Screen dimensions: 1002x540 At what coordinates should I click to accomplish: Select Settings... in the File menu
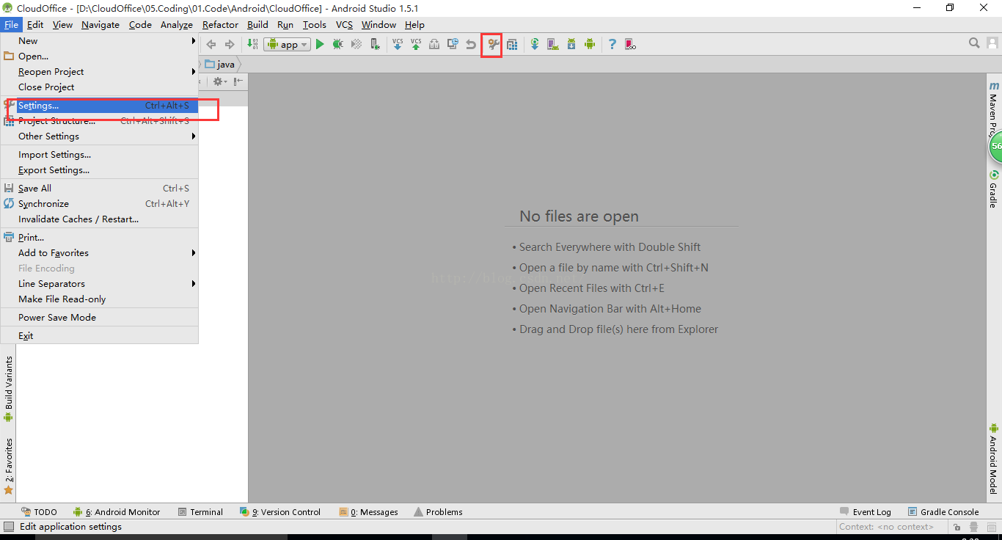(100, 106)
